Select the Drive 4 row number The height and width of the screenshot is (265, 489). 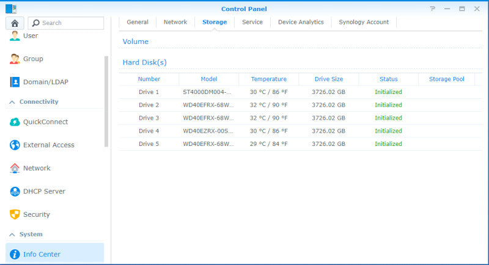(149, 131)
